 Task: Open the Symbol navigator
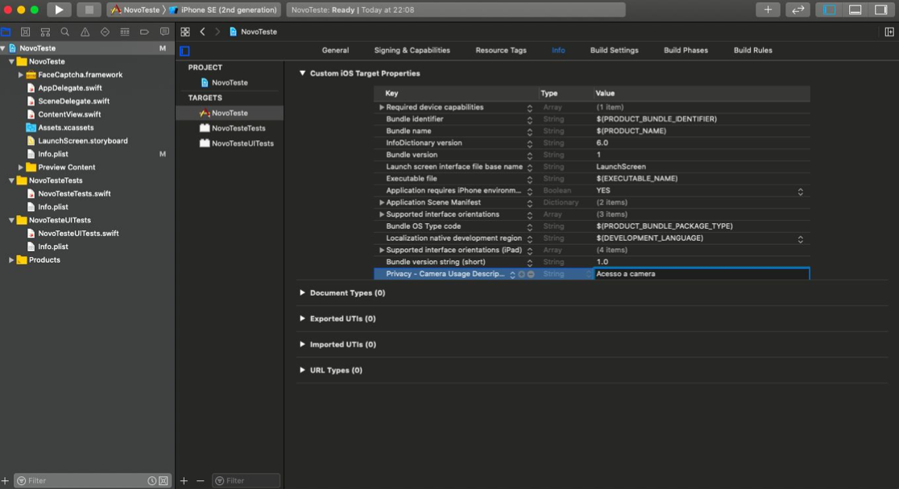point(45,32)
